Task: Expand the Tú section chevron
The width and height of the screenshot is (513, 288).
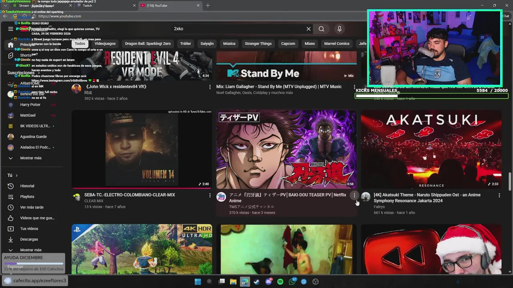Action: tap(16, 175)
